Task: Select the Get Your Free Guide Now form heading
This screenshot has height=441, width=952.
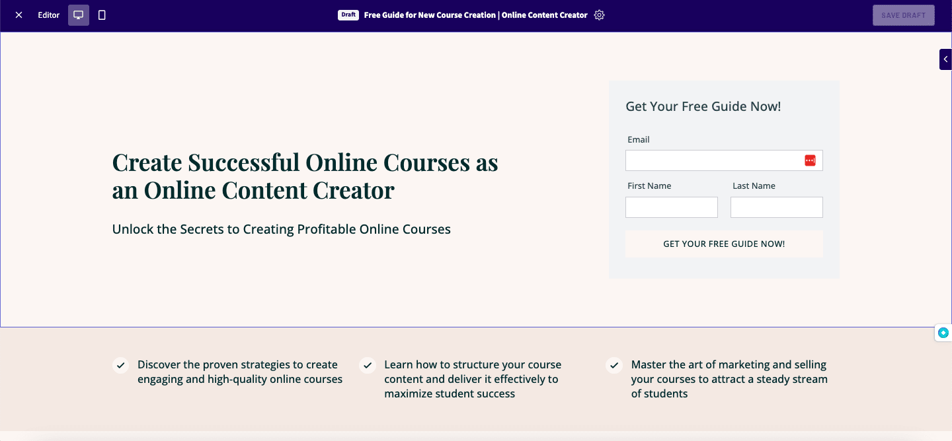Action: tap(703, 106)
